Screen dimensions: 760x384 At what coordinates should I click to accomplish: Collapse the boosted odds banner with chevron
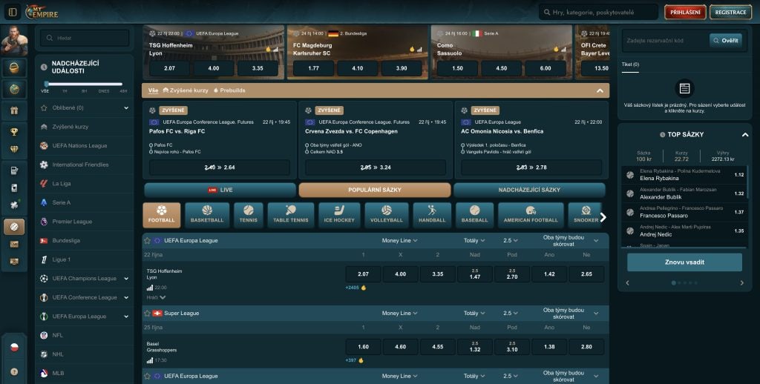pyautogui.click(x=600, y=90)
